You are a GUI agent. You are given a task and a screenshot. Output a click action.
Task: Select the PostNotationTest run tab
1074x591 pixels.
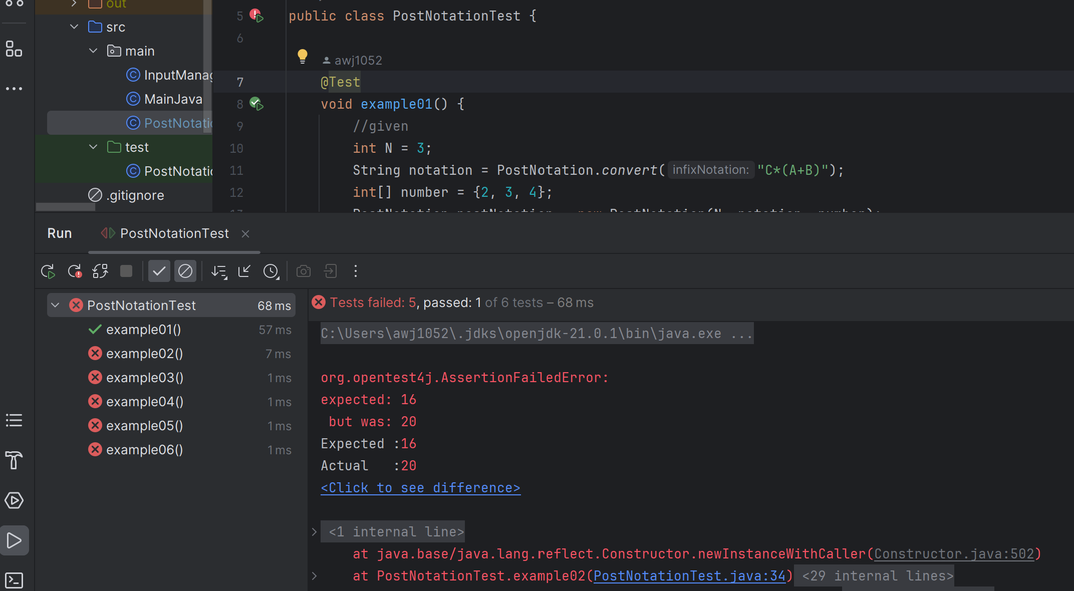point(174,233)
